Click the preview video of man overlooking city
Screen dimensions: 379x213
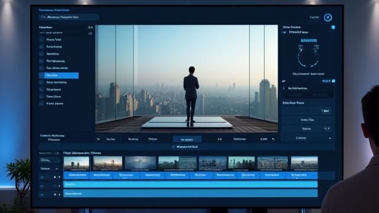187,79
